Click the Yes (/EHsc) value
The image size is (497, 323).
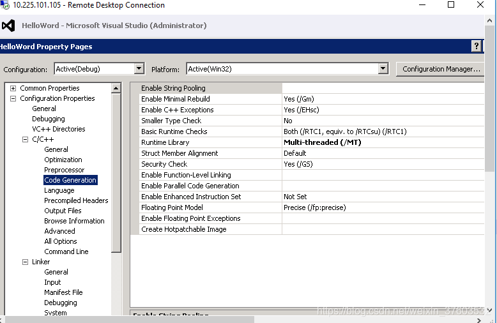point(302,110)
